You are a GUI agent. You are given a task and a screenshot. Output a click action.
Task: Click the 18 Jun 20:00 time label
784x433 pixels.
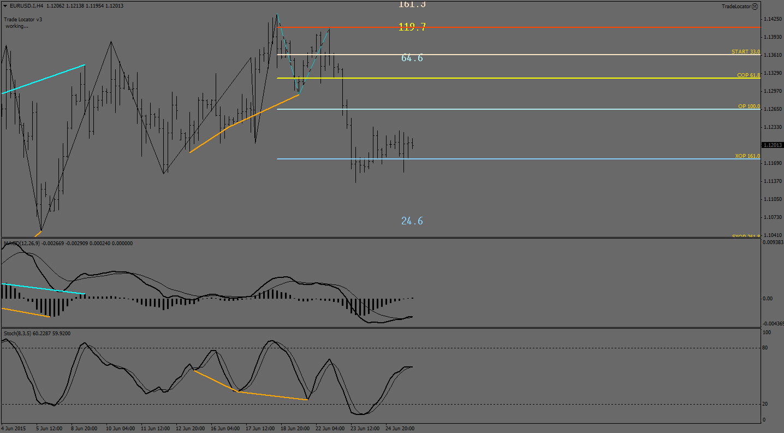(295, 429)
